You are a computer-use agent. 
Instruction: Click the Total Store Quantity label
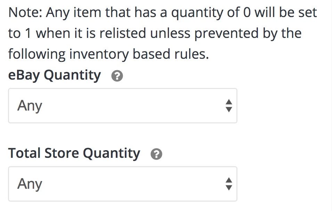tap(74, 154)
